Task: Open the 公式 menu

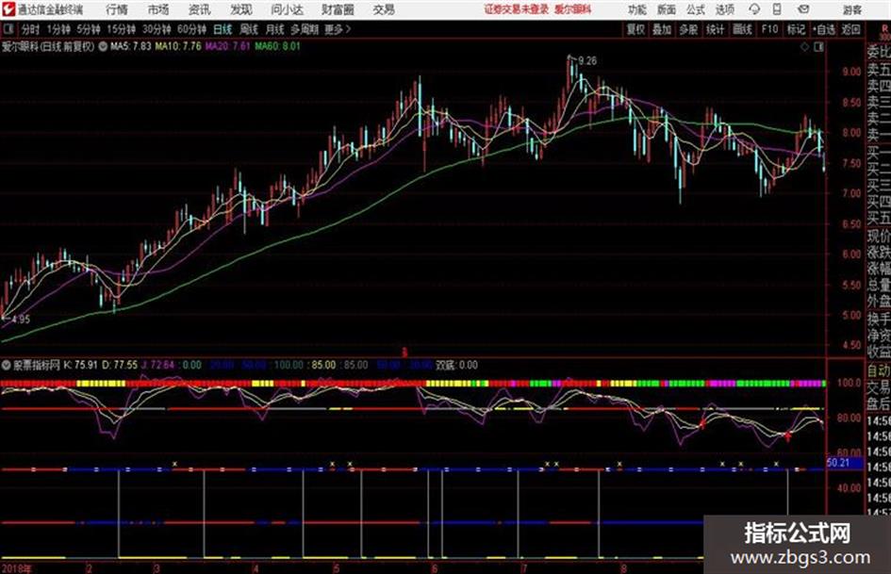Action: pyautogui.click(x=695, y=9)
